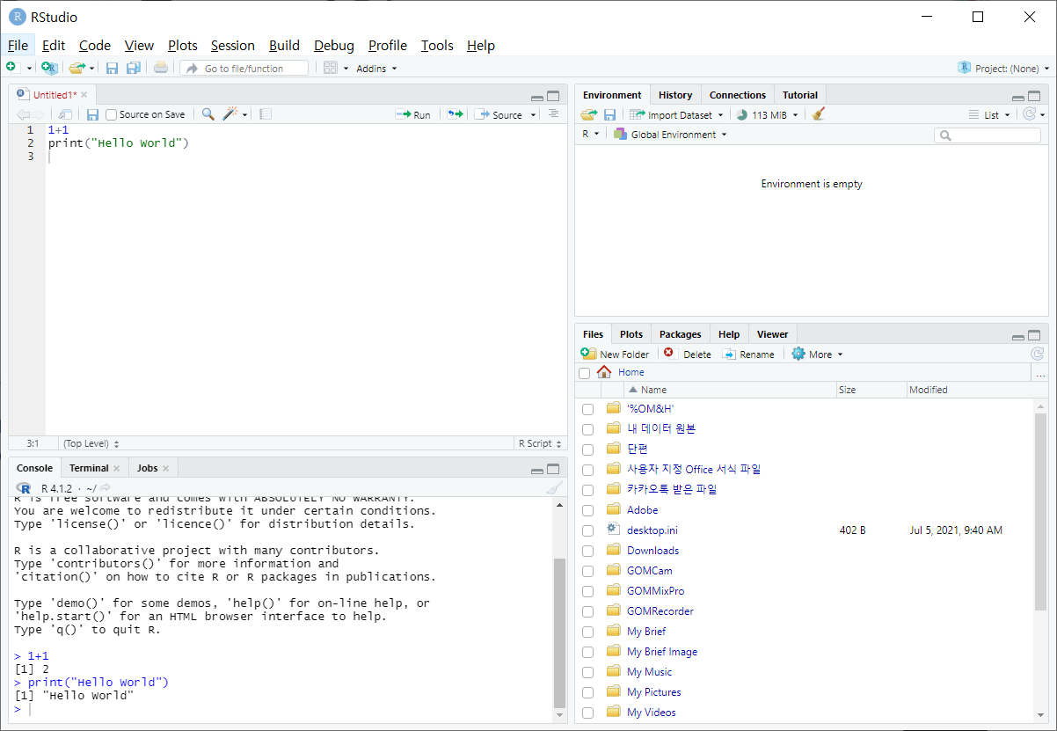Click the Re-run previous code icon
Viewport: 1057px width, 731px height.
coord(455,114)
